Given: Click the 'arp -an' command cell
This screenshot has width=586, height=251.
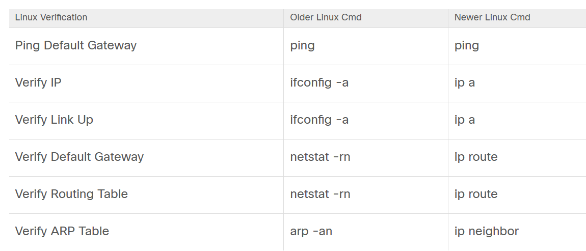Looking at the screenshot, I should point(311,231).
